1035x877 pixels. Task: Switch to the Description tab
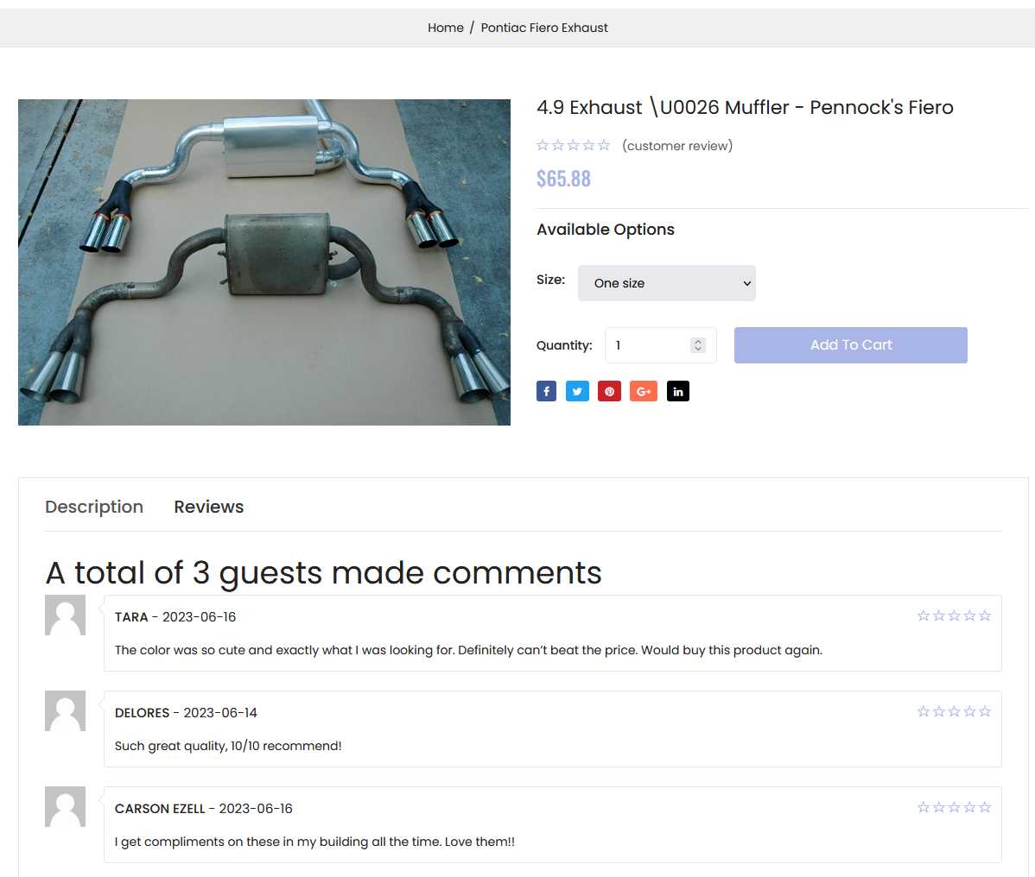94,507
